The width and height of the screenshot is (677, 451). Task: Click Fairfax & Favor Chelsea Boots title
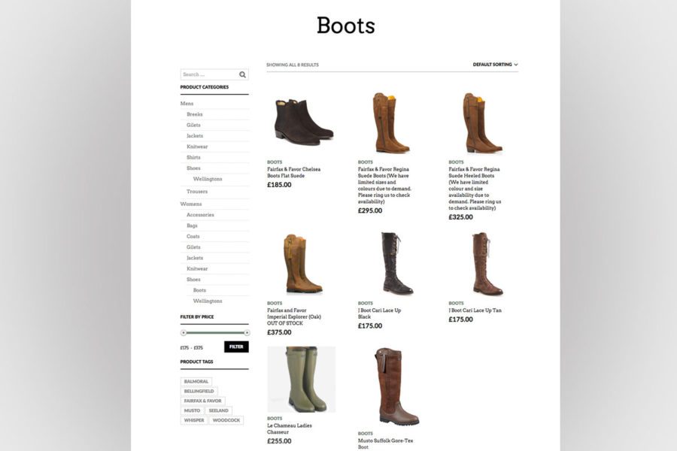(293, 173)
